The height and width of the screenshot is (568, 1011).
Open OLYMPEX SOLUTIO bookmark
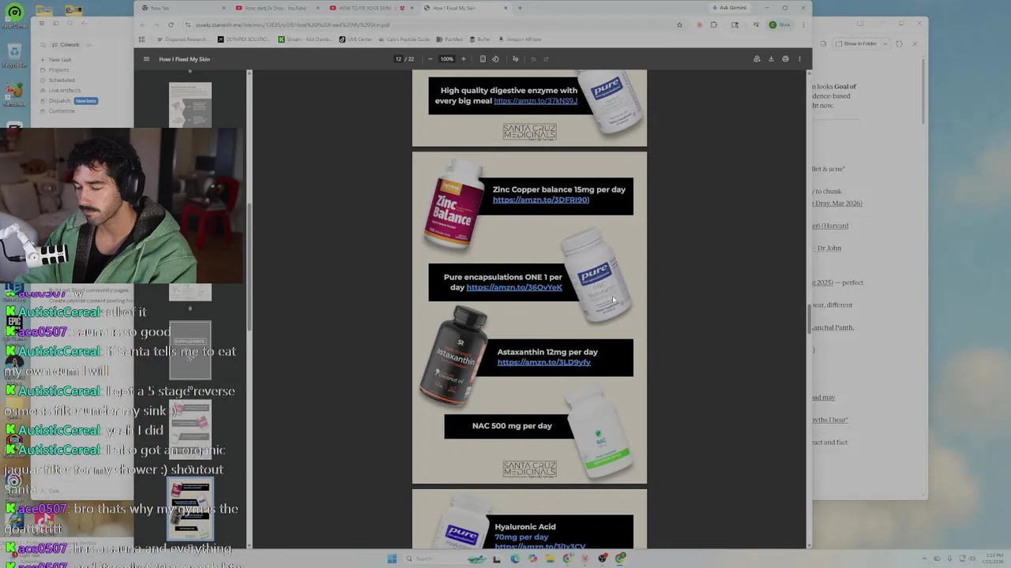(x=243, y=39)
